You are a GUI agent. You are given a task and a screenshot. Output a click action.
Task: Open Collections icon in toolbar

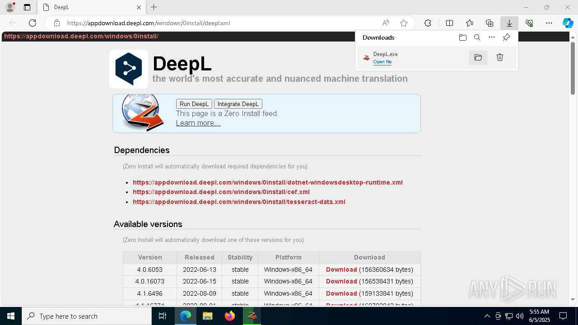pyautogui.click(x=489, y=23)
